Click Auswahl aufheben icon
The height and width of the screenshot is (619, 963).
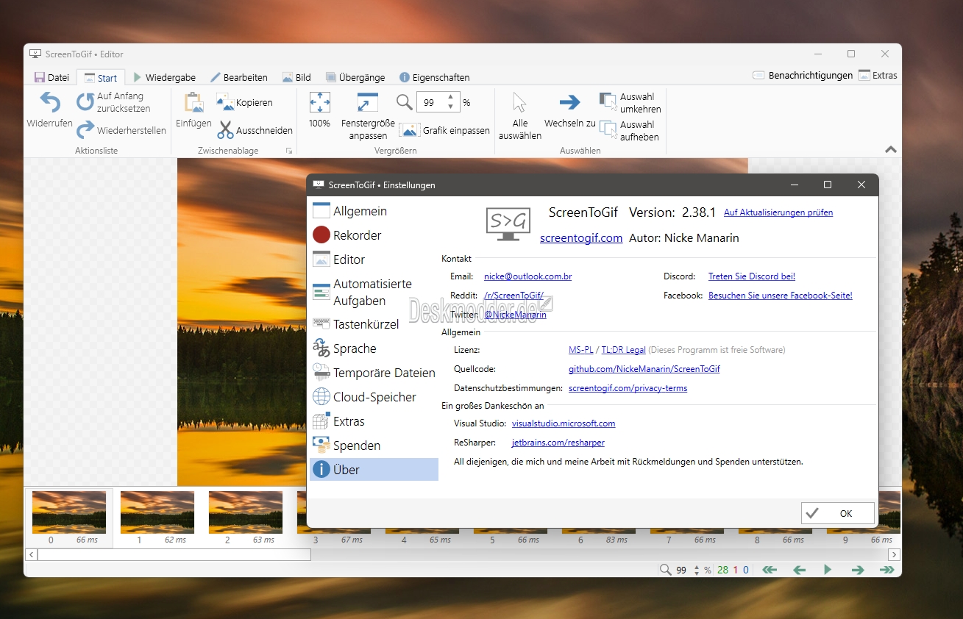[608, 130]
